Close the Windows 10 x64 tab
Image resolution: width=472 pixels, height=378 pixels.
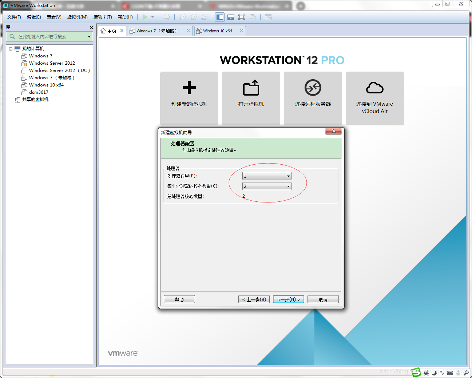click(x=242, y=31)
